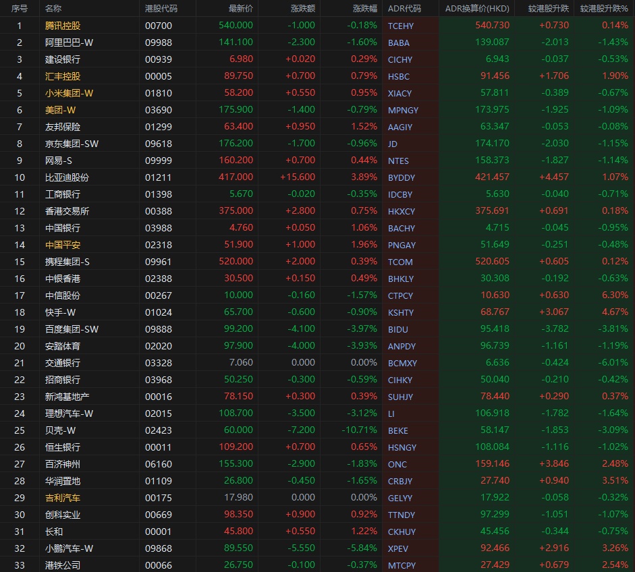The height and width of the screenshot is (572, 635).
Task: Sort by 港股代码 column header
Action: point(161,9)
